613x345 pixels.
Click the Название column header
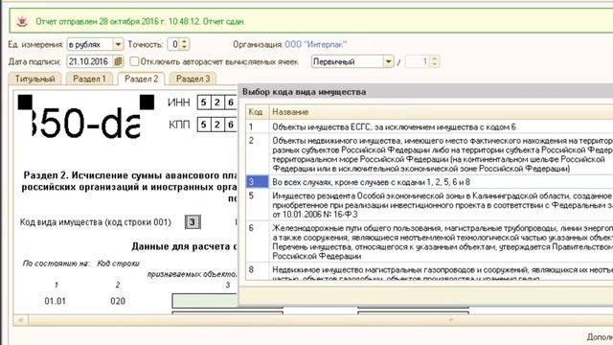point(441,112)
